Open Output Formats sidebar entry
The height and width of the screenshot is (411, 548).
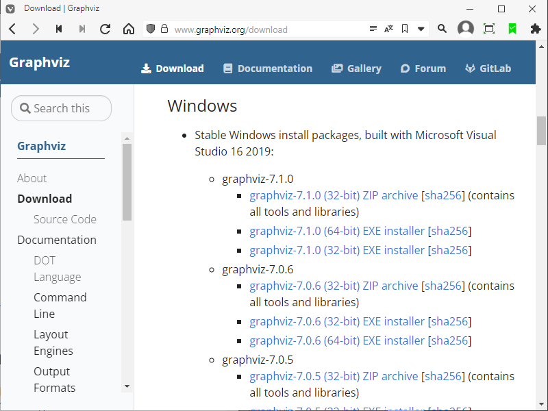coord(55,379)
